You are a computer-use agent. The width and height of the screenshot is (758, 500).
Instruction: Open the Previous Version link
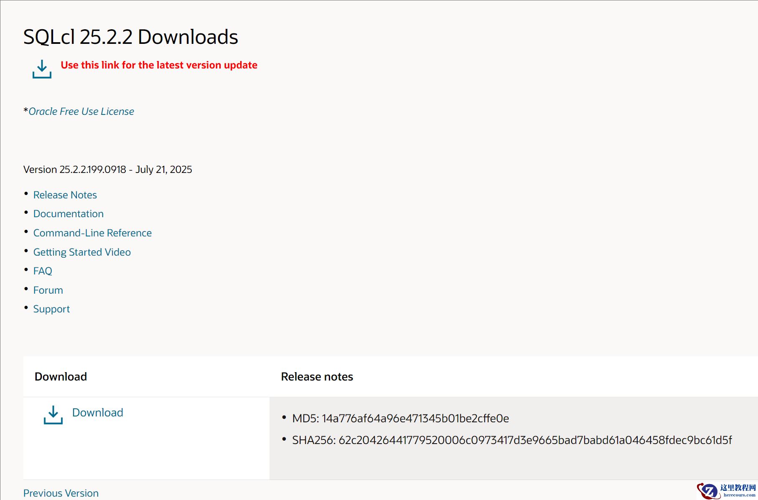click(61, 493)
